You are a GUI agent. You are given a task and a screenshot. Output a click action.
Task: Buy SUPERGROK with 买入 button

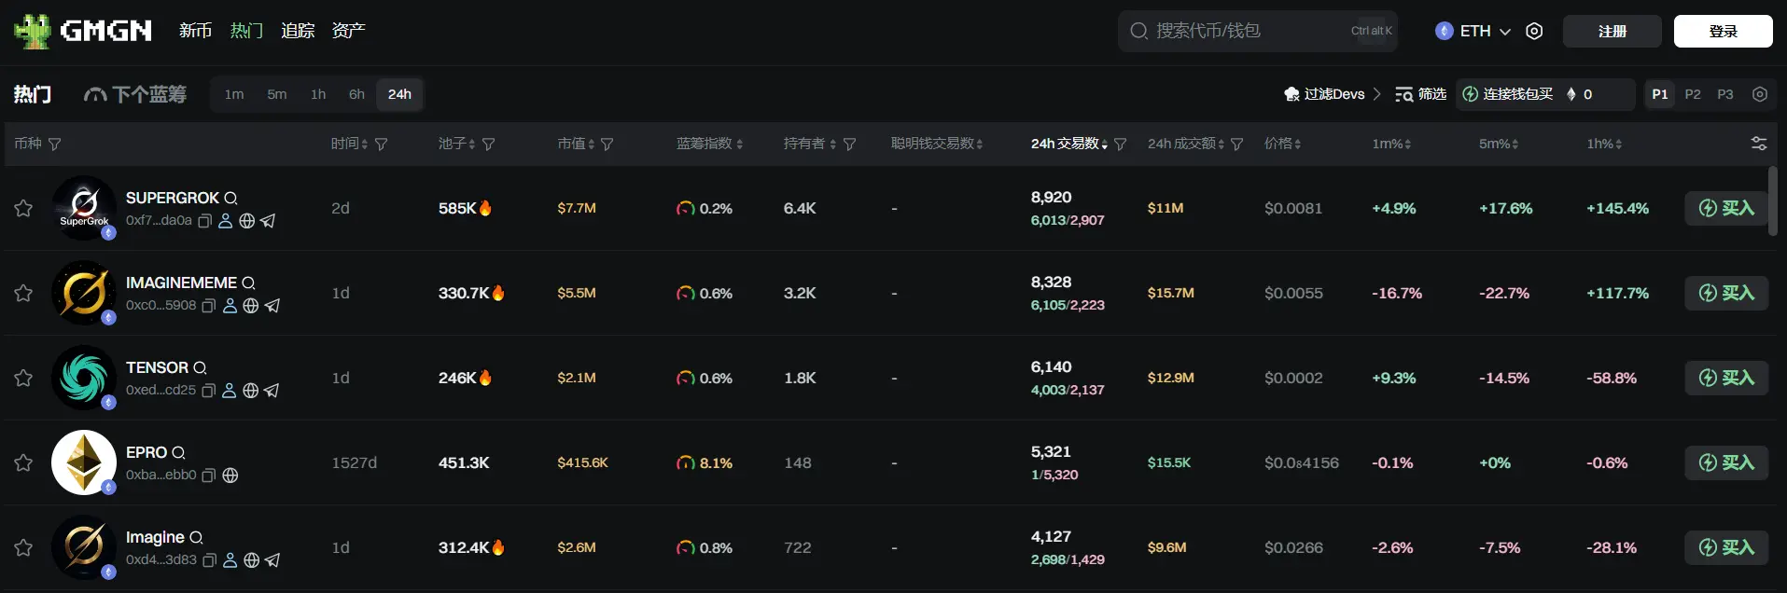point(1726,208)
